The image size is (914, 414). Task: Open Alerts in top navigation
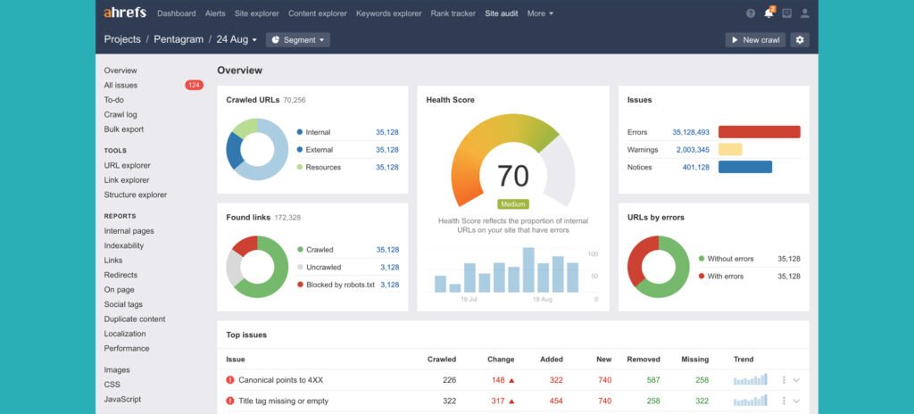(x=215, y=13)
